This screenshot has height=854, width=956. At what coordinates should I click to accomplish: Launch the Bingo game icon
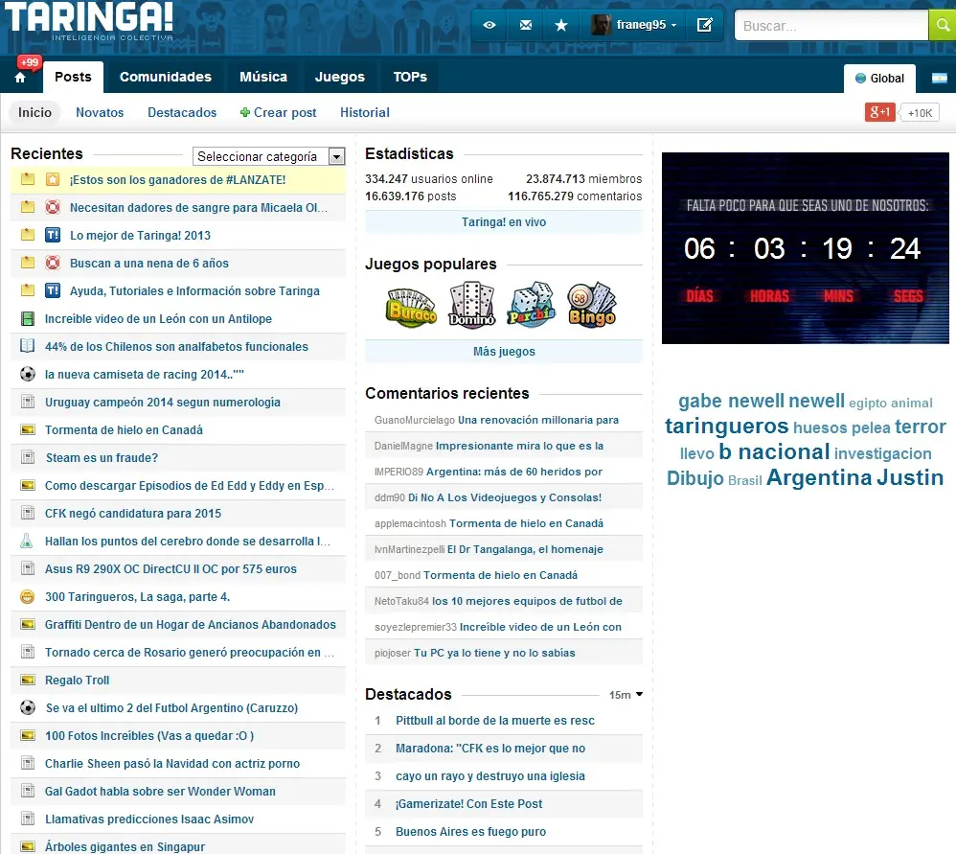point(592,305)
